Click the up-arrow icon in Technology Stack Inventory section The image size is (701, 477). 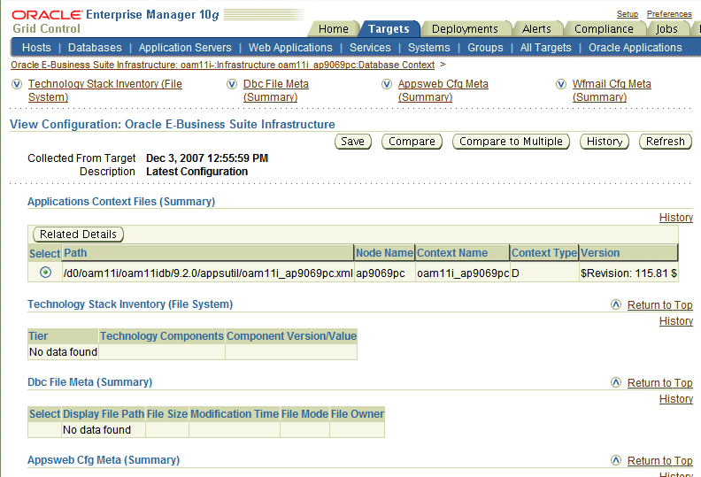click(616, 305)
